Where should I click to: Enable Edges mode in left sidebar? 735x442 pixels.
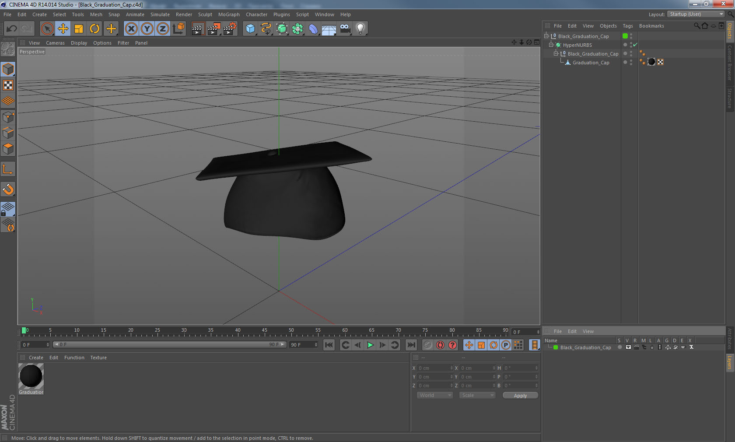(8, 133)
